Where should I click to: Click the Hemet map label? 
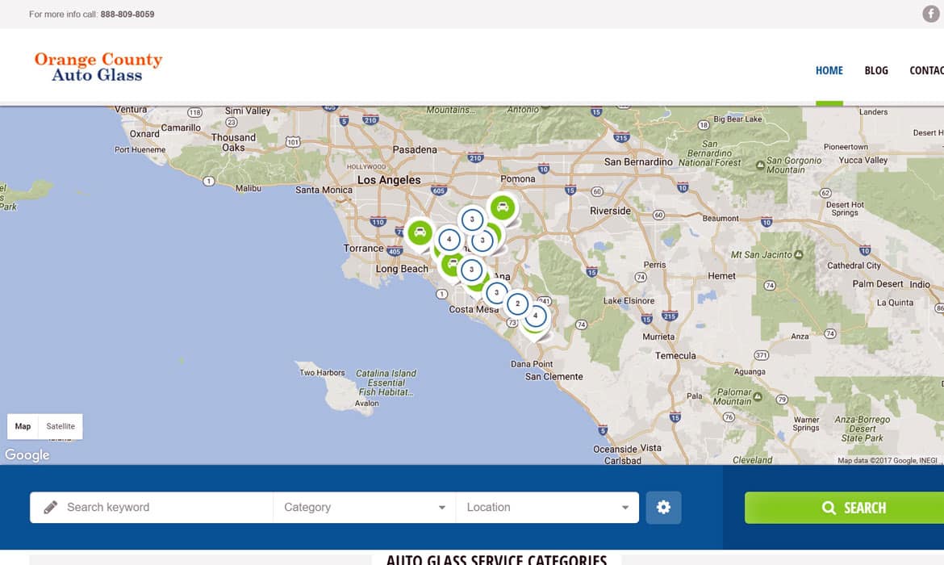721,276
